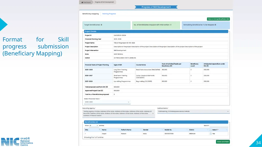Click View or Unmap Beneficiary List button

pos(218,19)
